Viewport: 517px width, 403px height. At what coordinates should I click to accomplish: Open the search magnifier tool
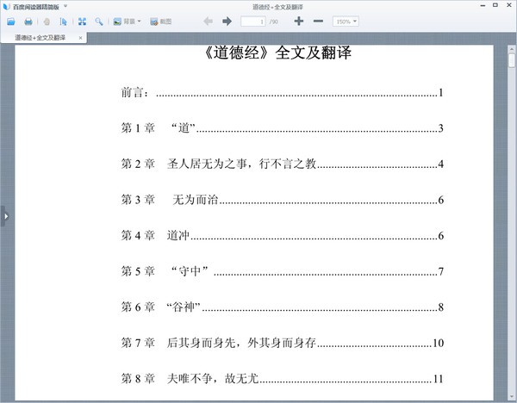tap(99, 22)
